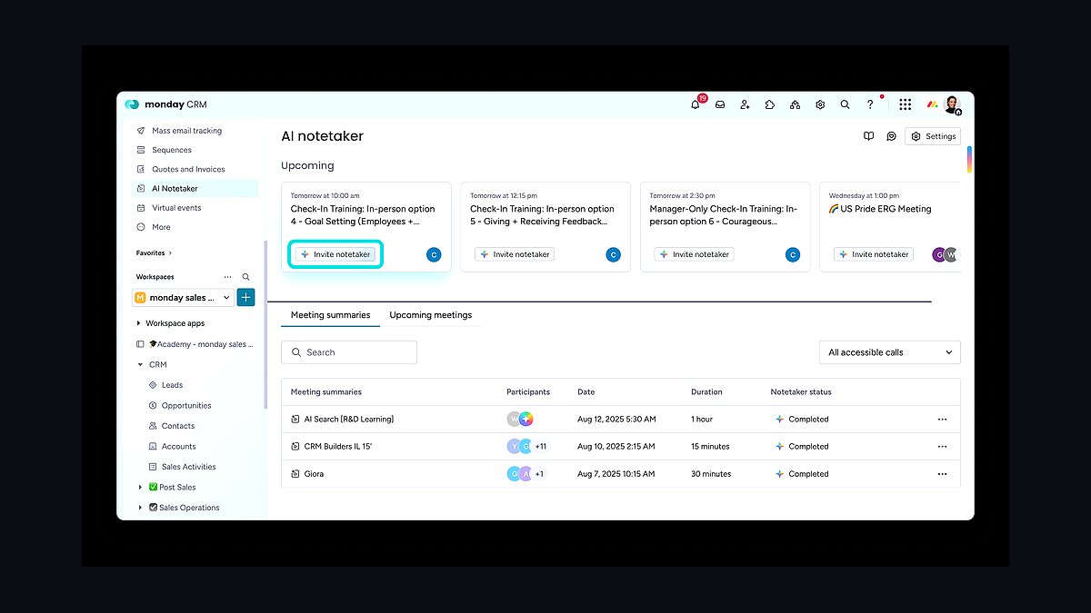Click the Settings button
Viewport: 1091px width, 613px height.
(933, 136)
